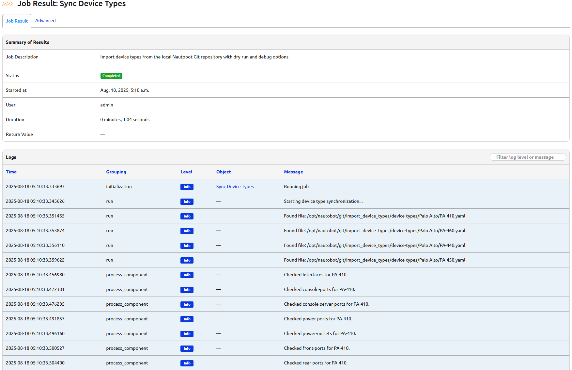
Task: Click Info badge for PA-440.yaml found file
Action: tap(187, 246)
